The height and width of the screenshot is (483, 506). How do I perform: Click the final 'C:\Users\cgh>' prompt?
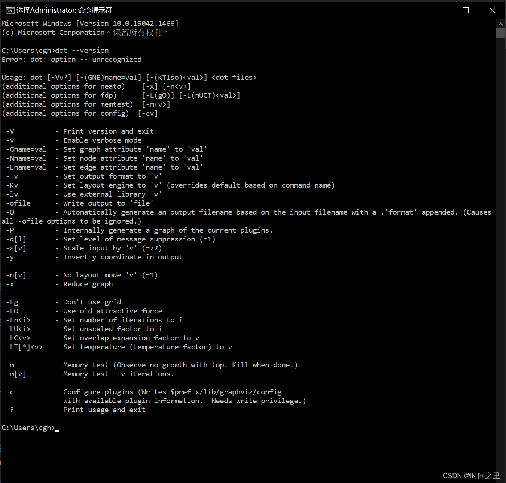click(28, 428)
